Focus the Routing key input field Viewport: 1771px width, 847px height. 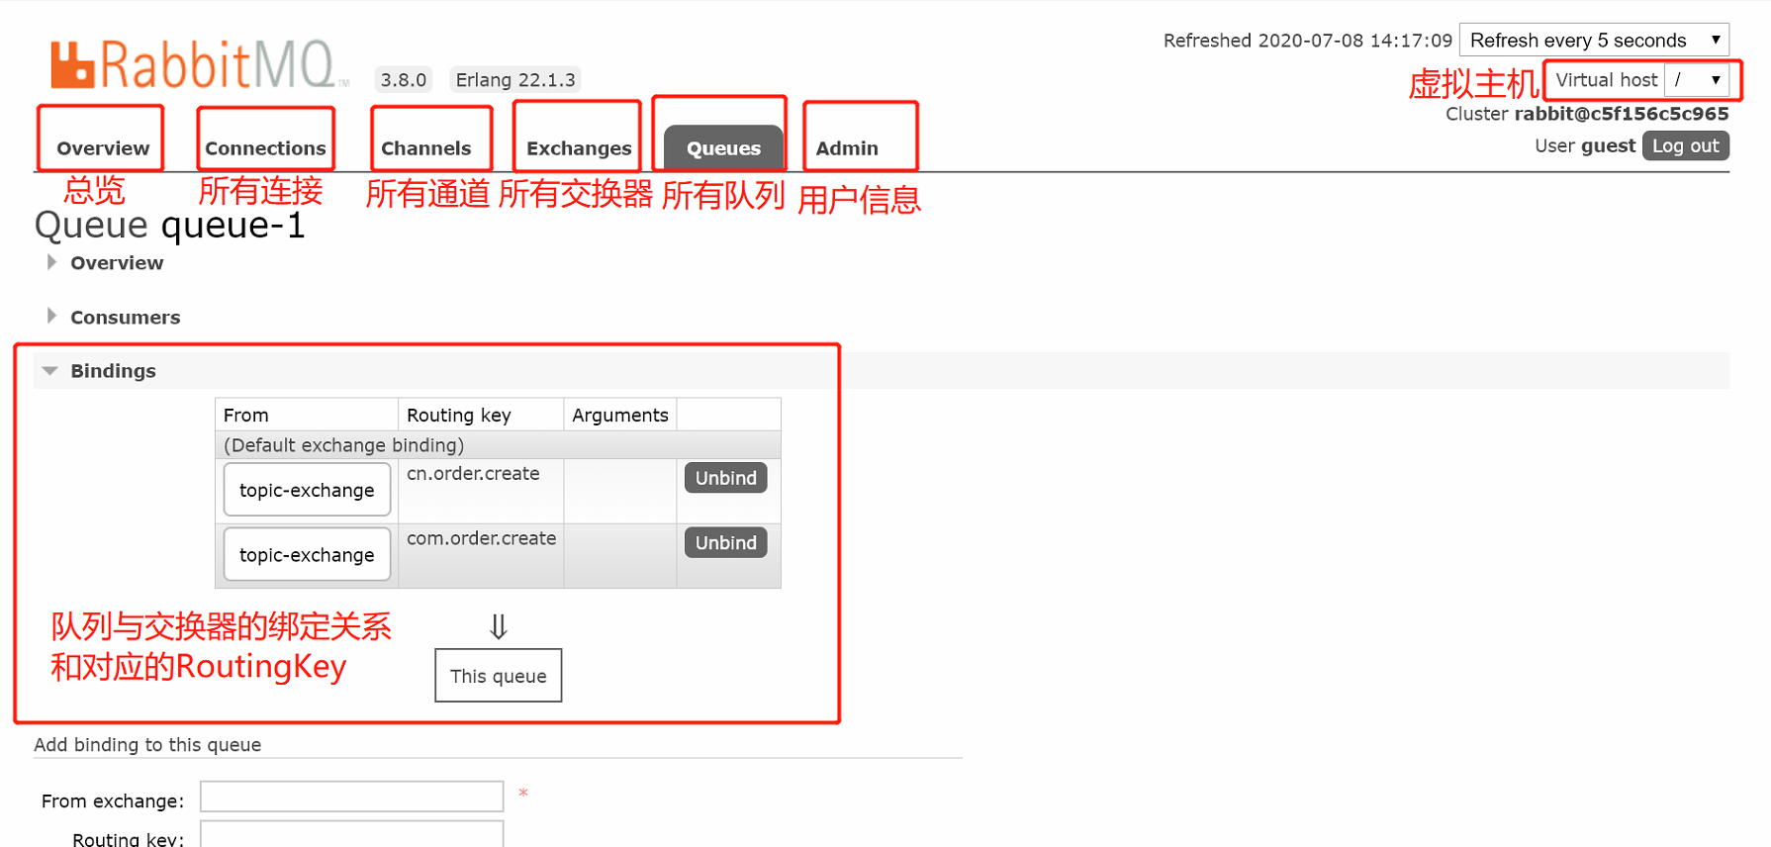coord(352,834)
